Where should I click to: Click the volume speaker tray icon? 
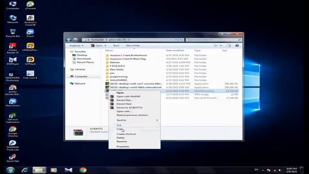click(x=280, y=170)
